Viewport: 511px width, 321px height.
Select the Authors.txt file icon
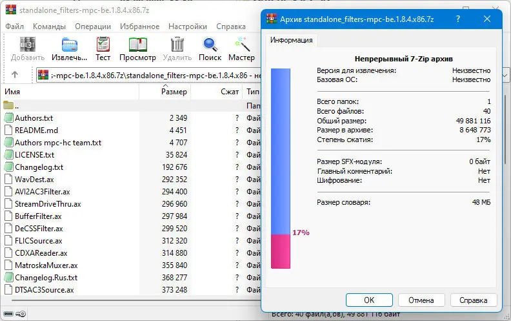pyautogui.click(x=9, y=118)
